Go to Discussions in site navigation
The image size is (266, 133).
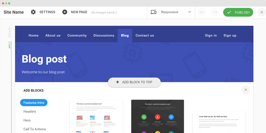pyautogui.click(x=104, y=36)
